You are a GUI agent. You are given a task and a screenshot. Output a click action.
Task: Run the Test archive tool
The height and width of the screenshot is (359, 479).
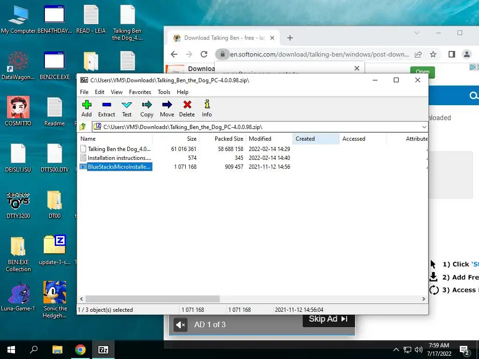click(127, 108)
